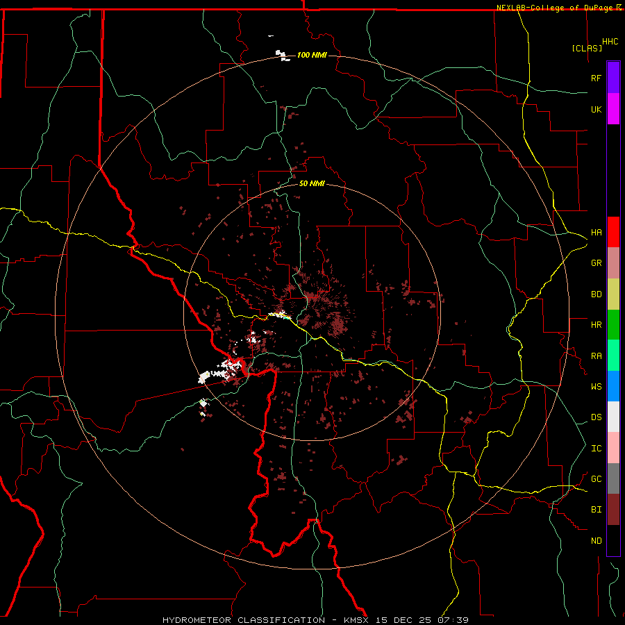Viewport: 625px width, 625px height.
Task: Click the ND legend label
Action: (596, 541)
